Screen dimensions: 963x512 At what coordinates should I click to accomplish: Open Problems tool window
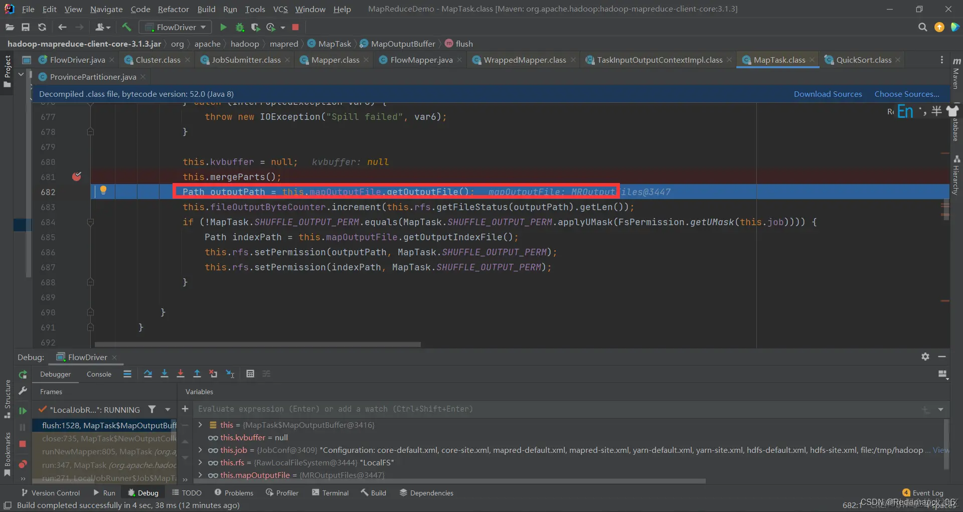pyautogui.click(x=234, y=493)
